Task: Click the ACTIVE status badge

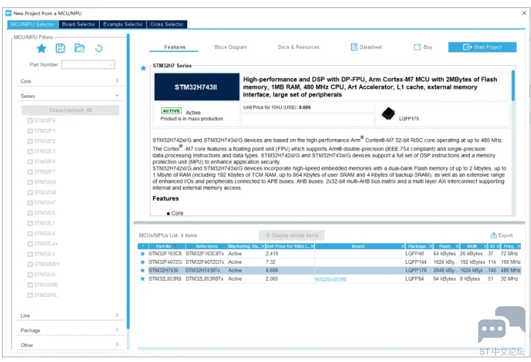Action: (172, 111)
